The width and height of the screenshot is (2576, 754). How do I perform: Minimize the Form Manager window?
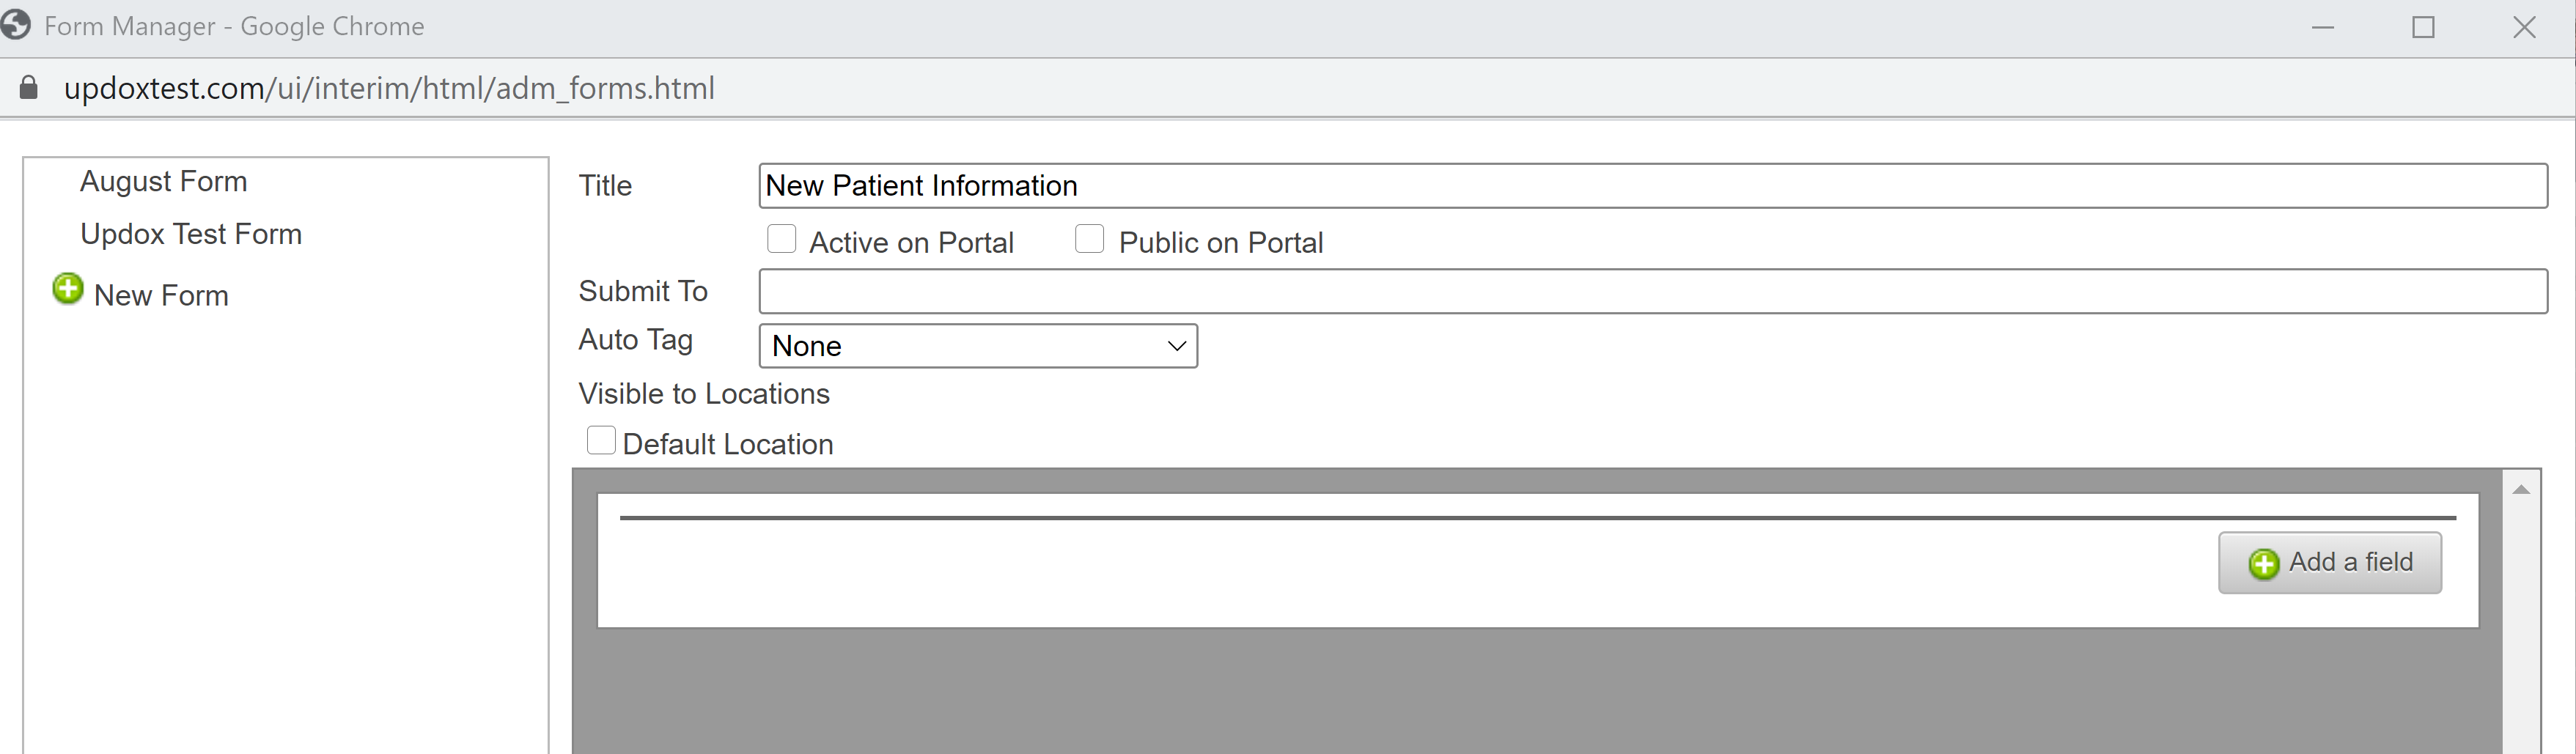point(2323,28)
